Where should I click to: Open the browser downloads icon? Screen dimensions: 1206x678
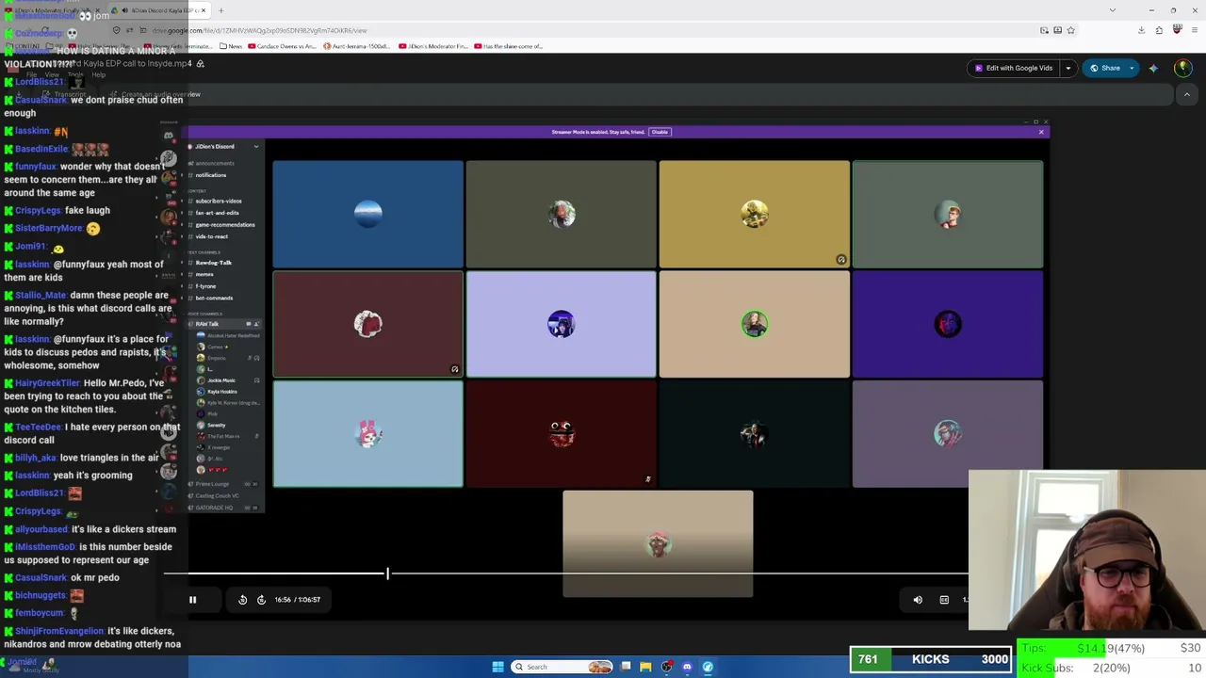[1141, 30]
